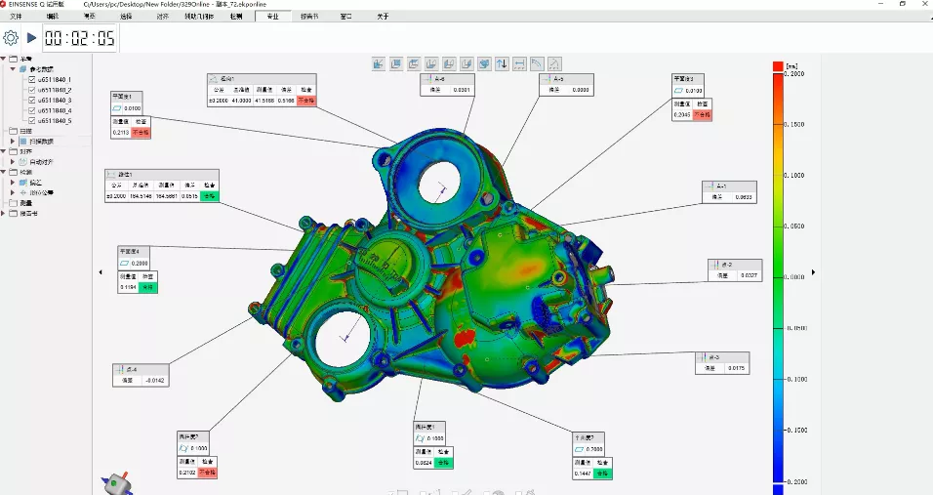
Task: Open the 检测 menu
Action: pyautogui.click(x=236, y=17)
